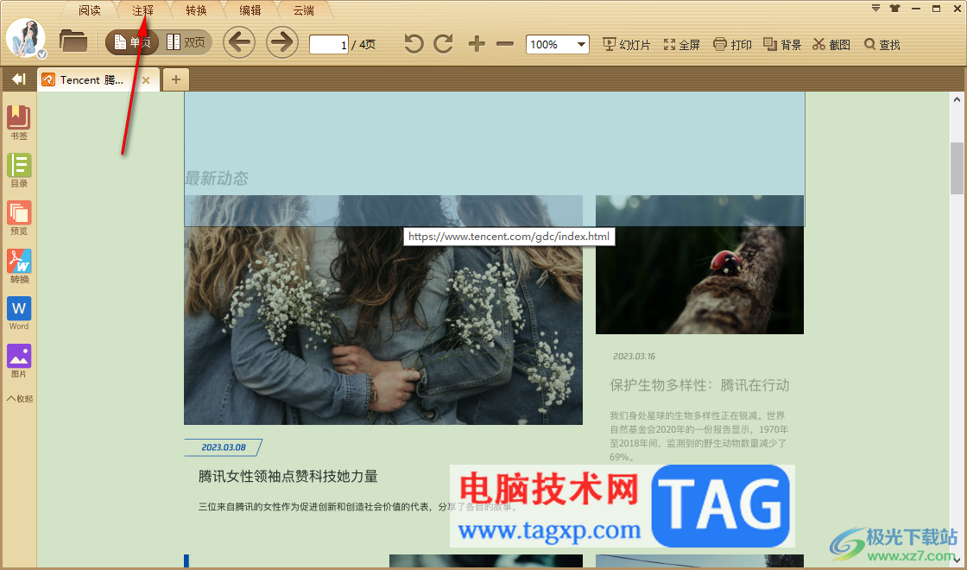Toggle 全屏 fullscreen mode
Image resolution: width=967 pixels, height=570 pixels.
point(681,44)
